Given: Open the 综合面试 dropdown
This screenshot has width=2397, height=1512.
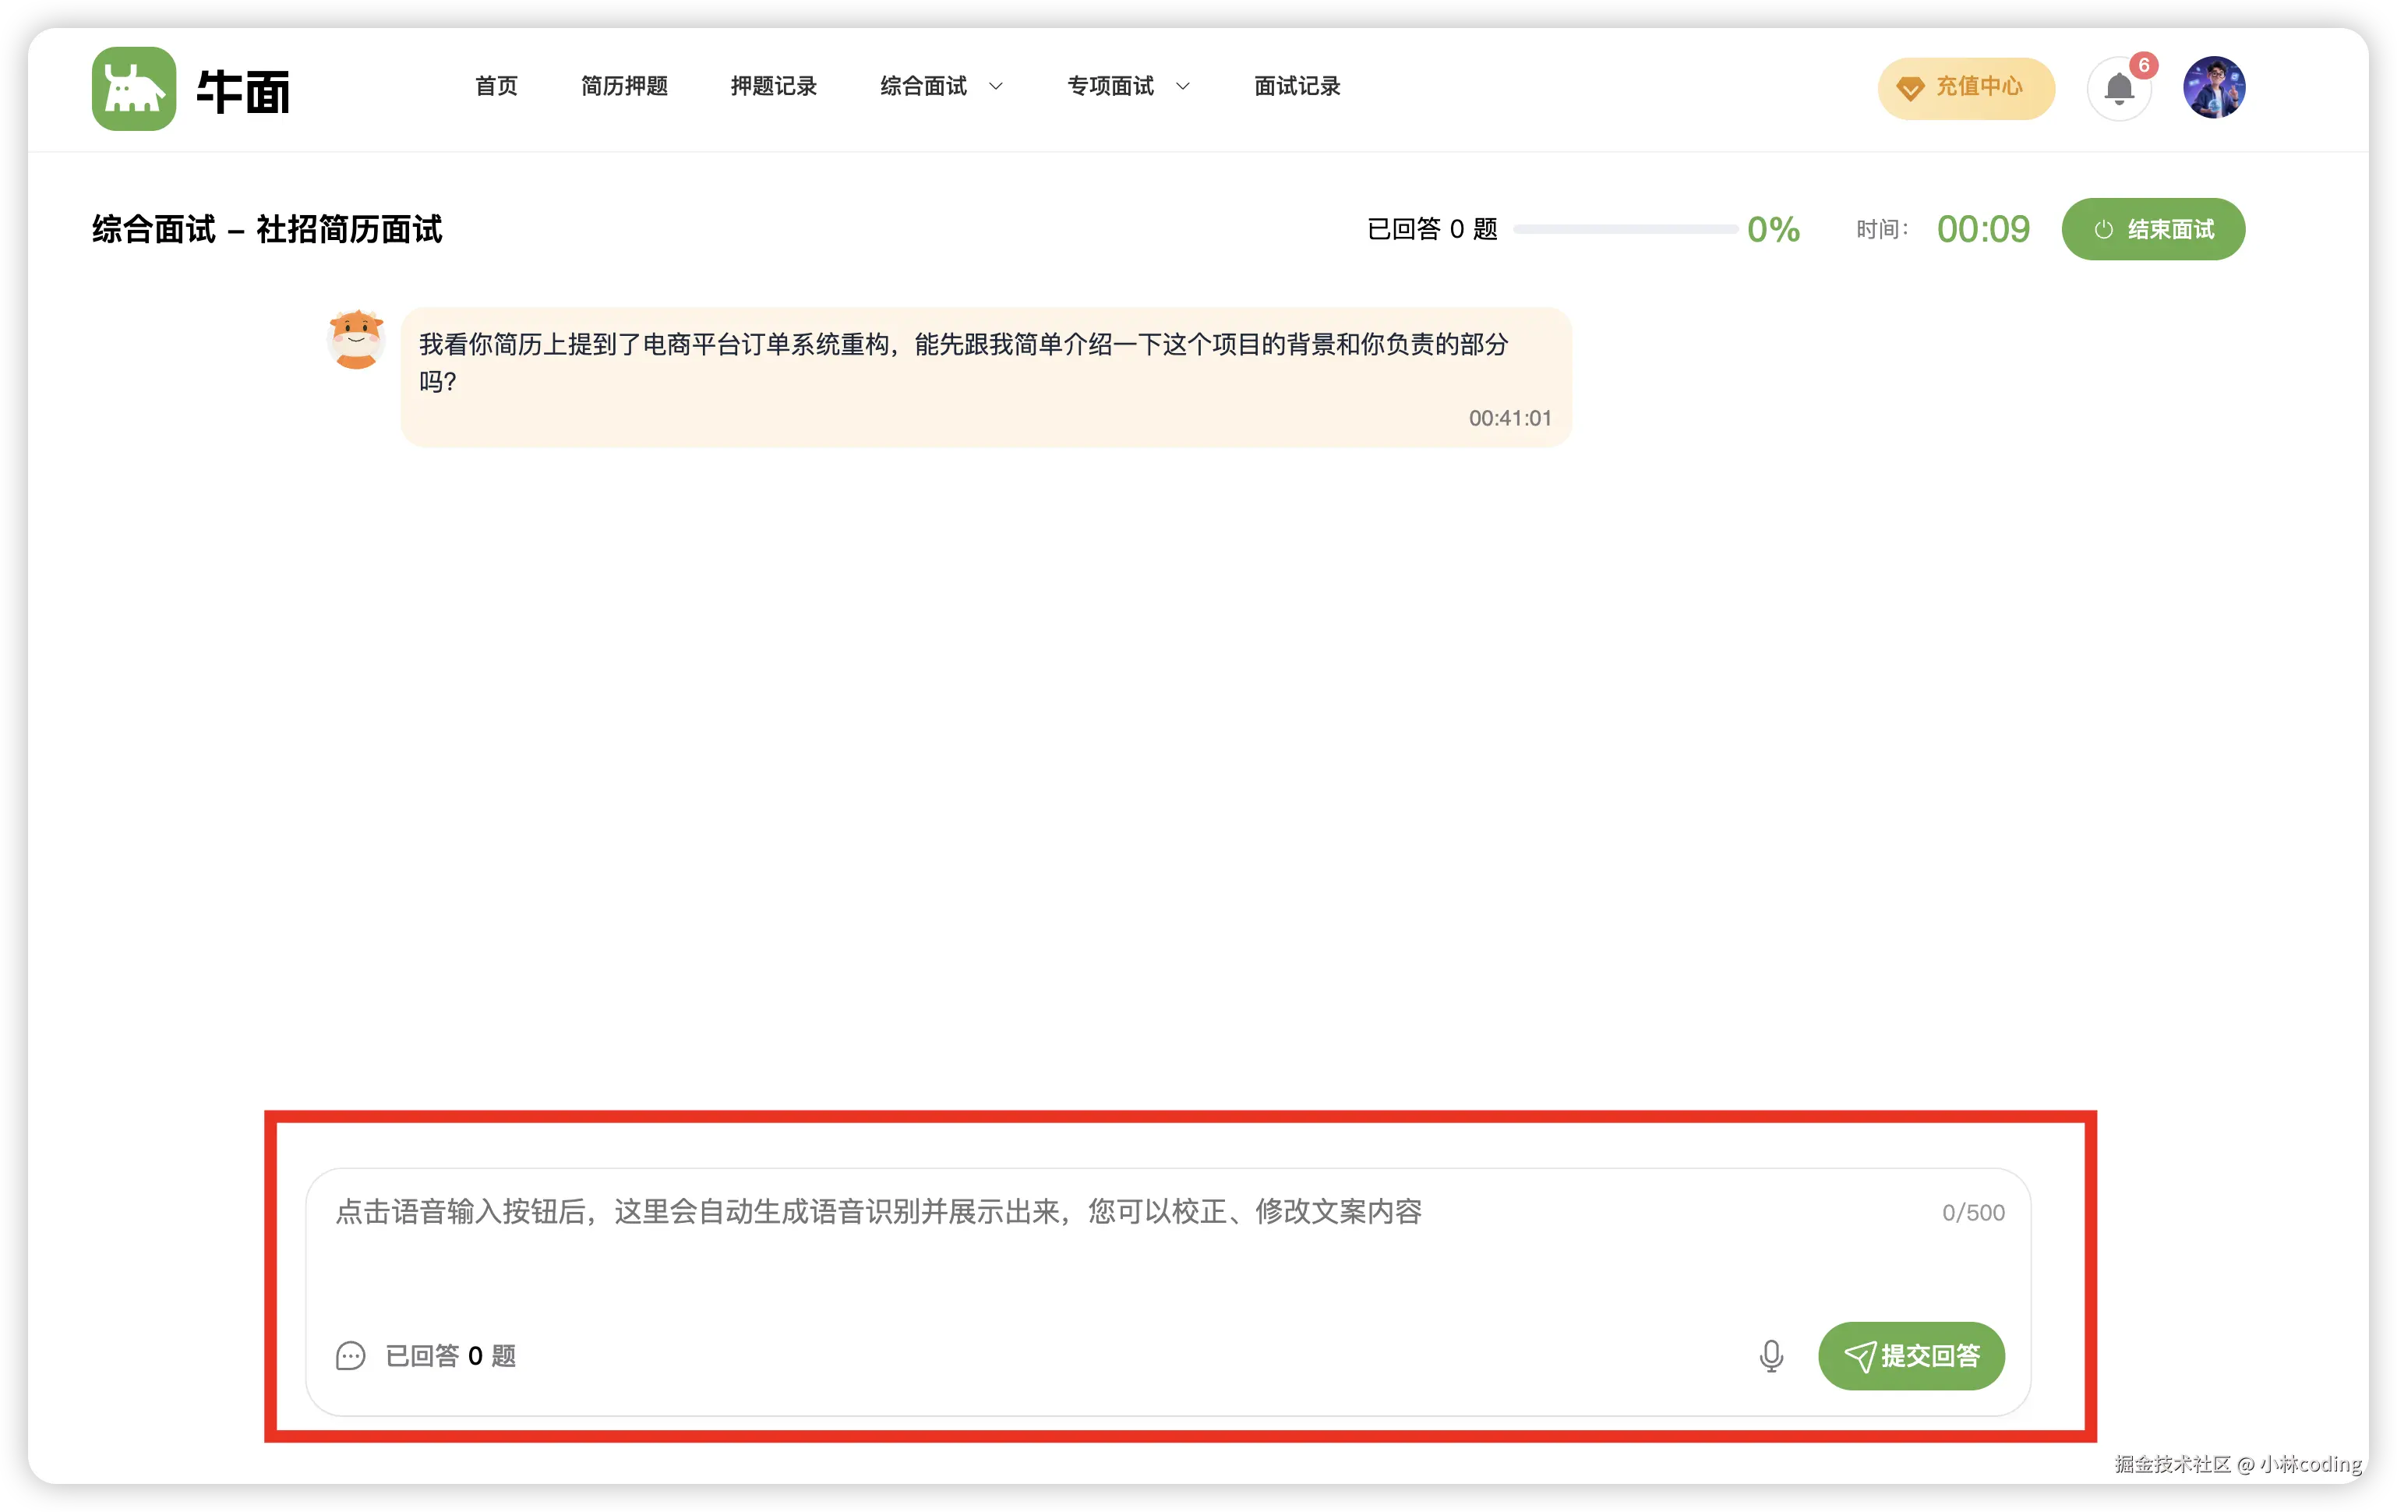Looking at the screenshot, I should point(923,87).
